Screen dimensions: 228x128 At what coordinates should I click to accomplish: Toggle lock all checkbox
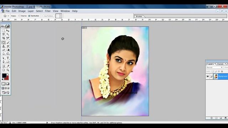[222, 71]
